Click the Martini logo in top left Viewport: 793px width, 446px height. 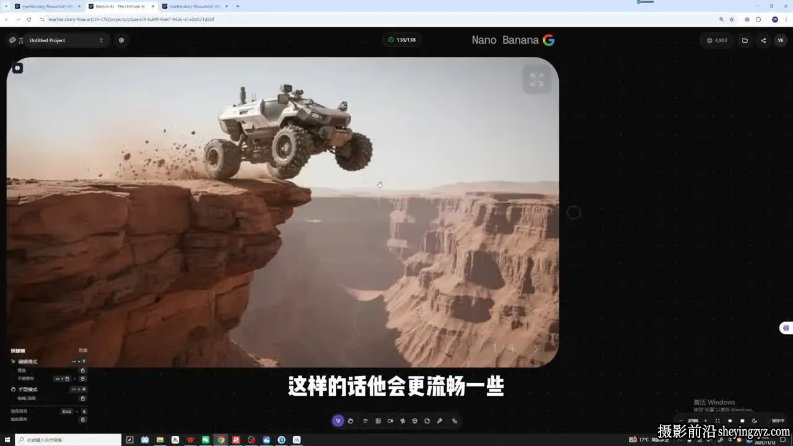pyautogui.click(x=12, y=40)
